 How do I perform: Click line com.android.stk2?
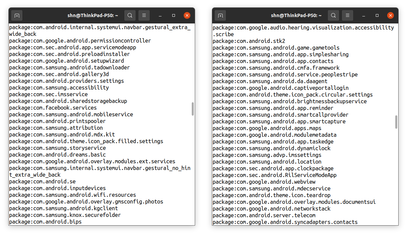click(x=249, y=41)
